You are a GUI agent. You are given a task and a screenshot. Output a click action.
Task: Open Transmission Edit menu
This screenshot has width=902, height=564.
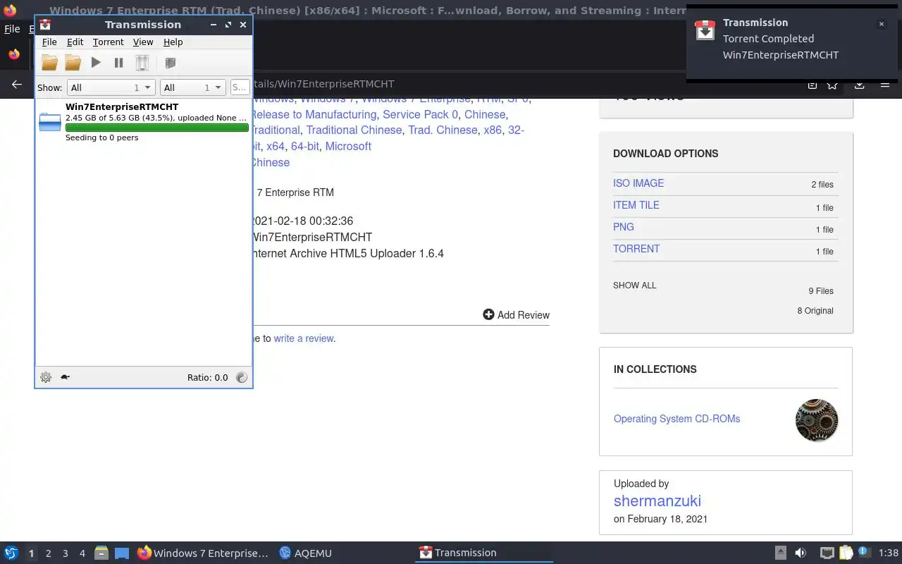coord(75,42)
